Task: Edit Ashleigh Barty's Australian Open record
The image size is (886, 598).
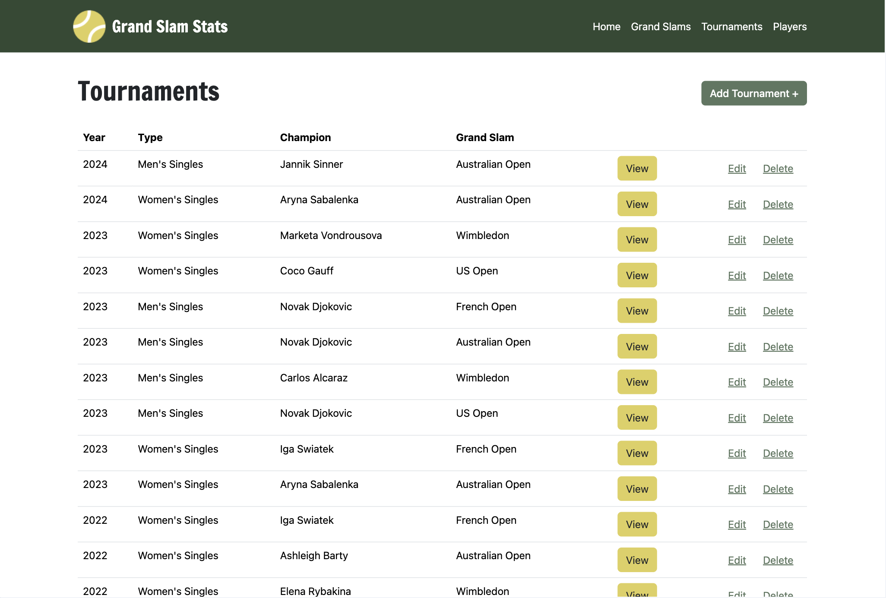Action: coord(737,560)
